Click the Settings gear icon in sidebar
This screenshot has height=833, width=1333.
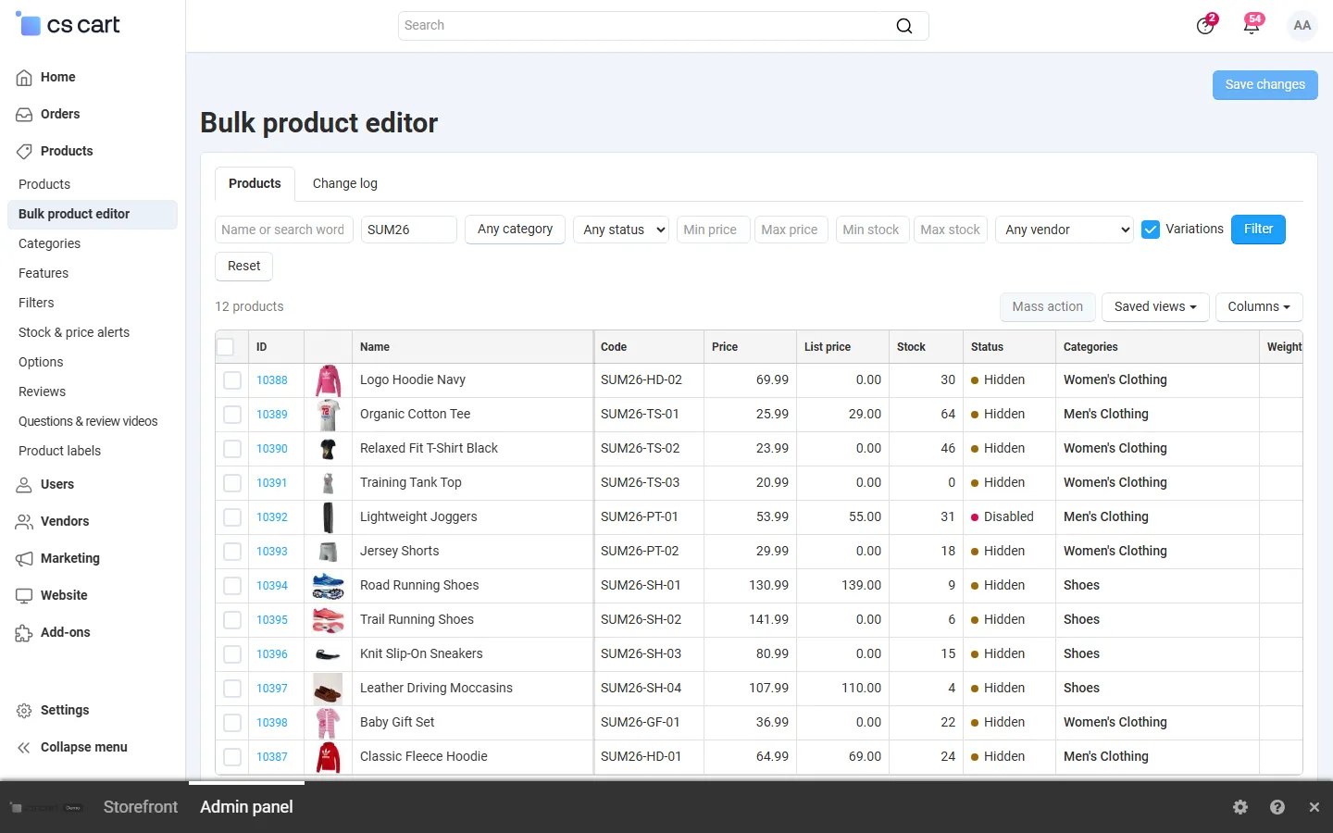[24, 711]
